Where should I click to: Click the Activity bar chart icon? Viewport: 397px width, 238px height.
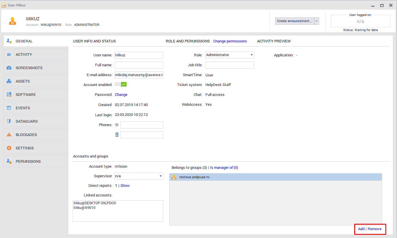click(x=9, y=55)
